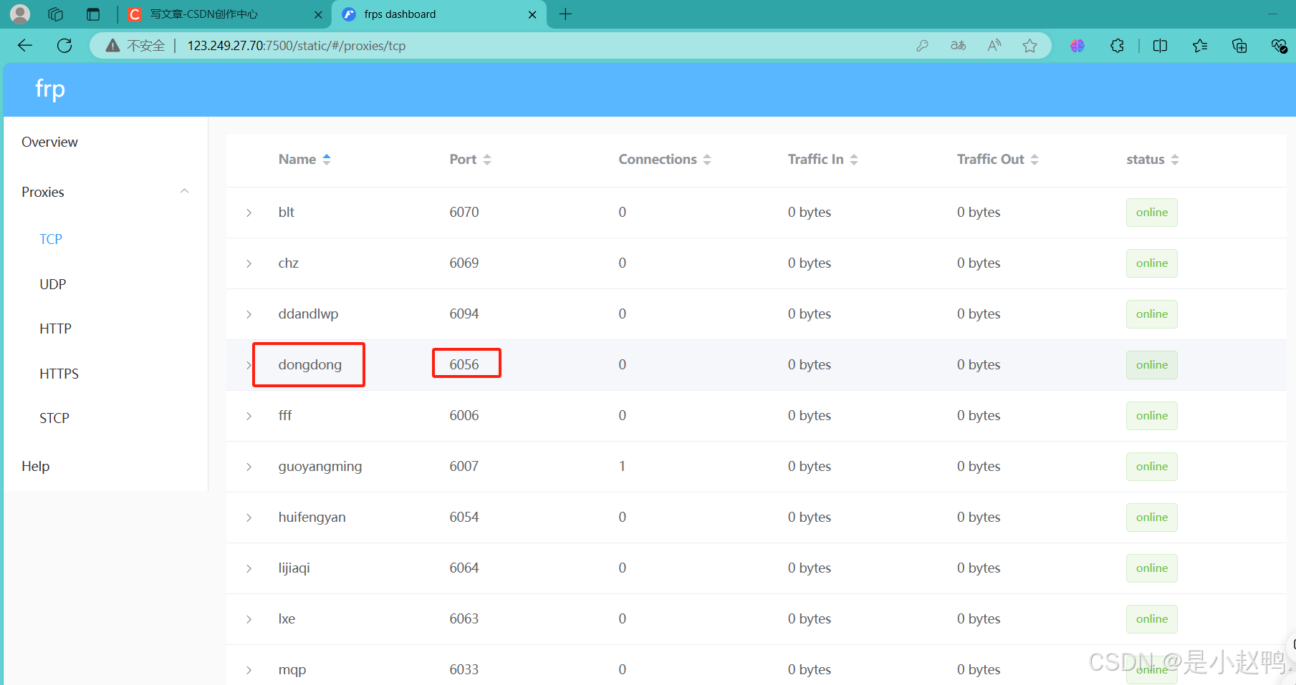Expand the lxe proxy row

pos(249,619)
